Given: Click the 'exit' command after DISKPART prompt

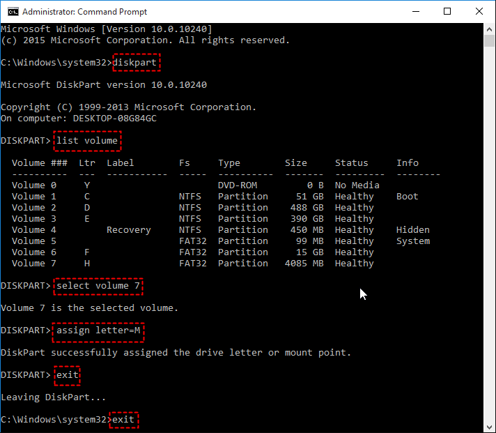Looking at the screenshot, I should (68, 374).
